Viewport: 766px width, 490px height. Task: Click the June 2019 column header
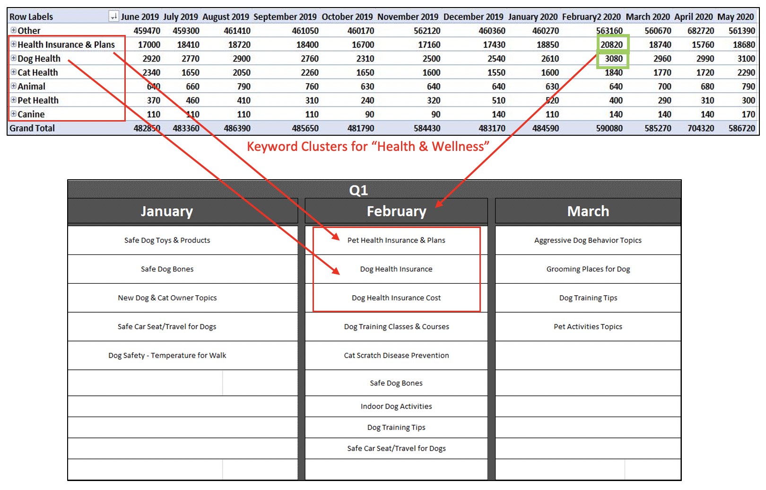click(139, 16)
